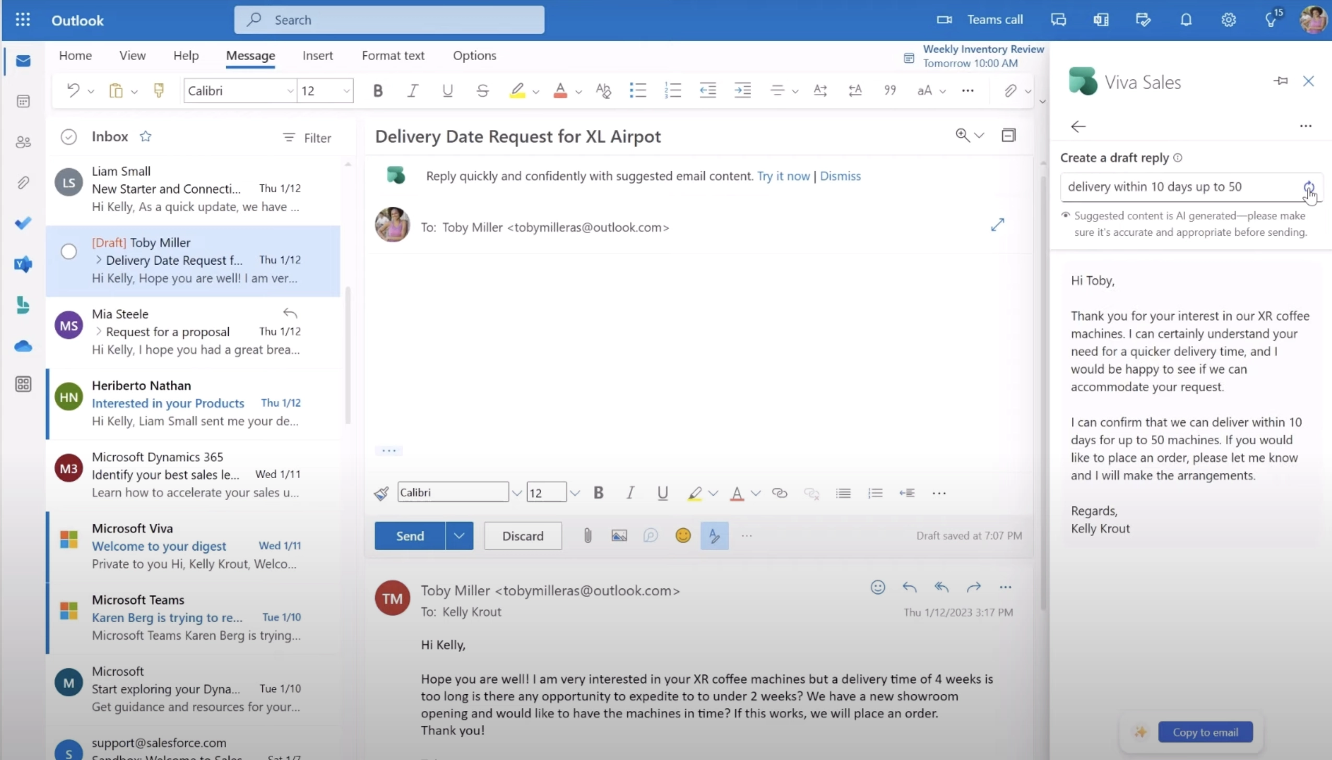
Task: Open the Settings gear
Action: pyautogui.click(x=1228, y=20)
